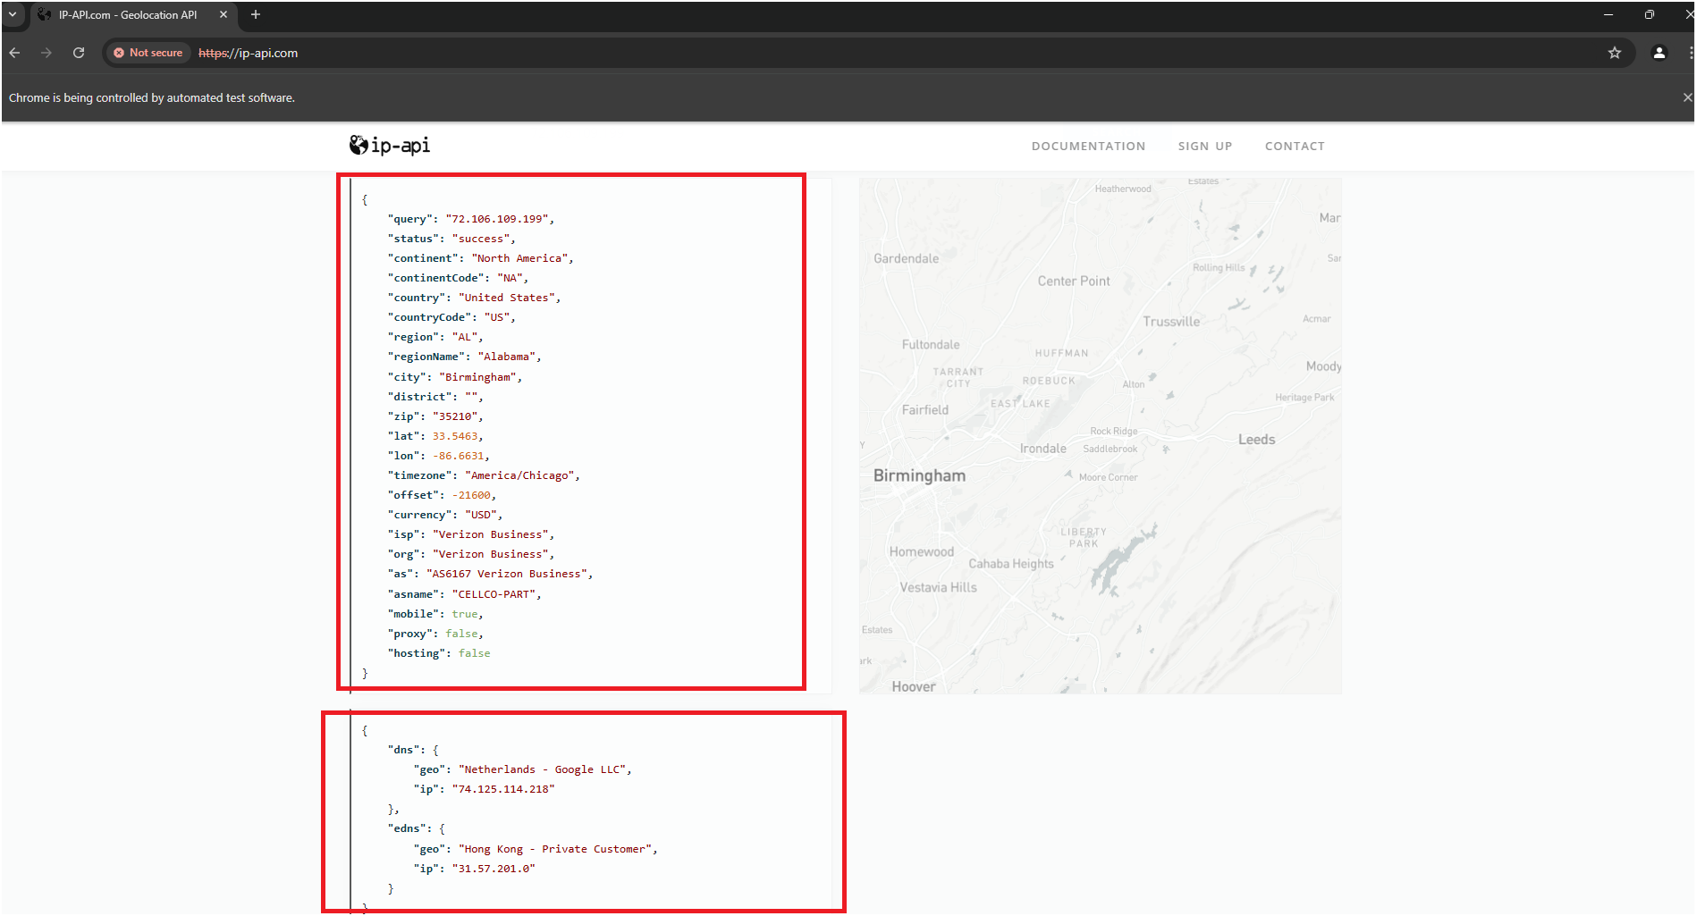This screenshot has height=916, width=1696.
Task: Click the Gardendale label on the map
Action: tap(907, 258)
